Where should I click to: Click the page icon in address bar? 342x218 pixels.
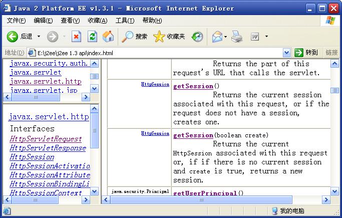(32, 53)
